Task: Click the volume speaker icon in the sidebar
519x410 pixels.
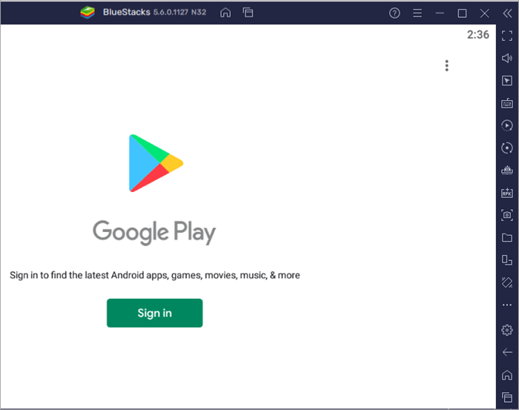Action: click(507, 58)
